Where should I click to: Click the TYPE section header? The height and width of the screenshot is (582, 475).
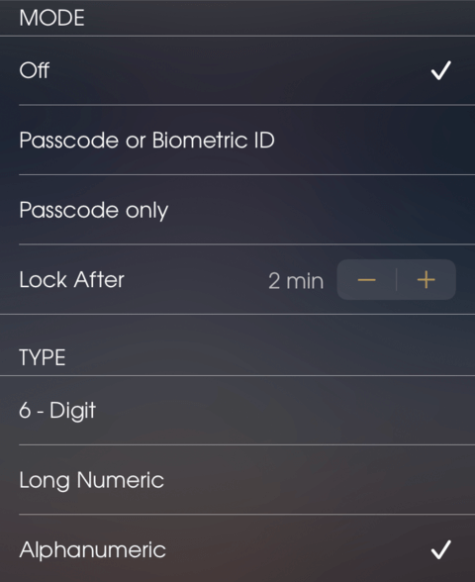pyautogui.click(x=43, y=357)
